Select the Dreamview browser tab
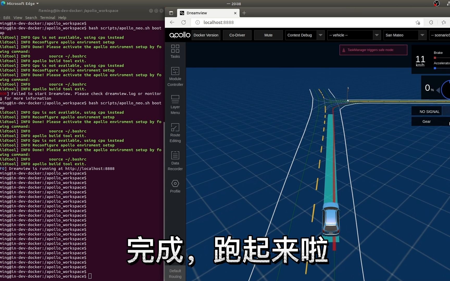The image size is (450, 281). 209,13
